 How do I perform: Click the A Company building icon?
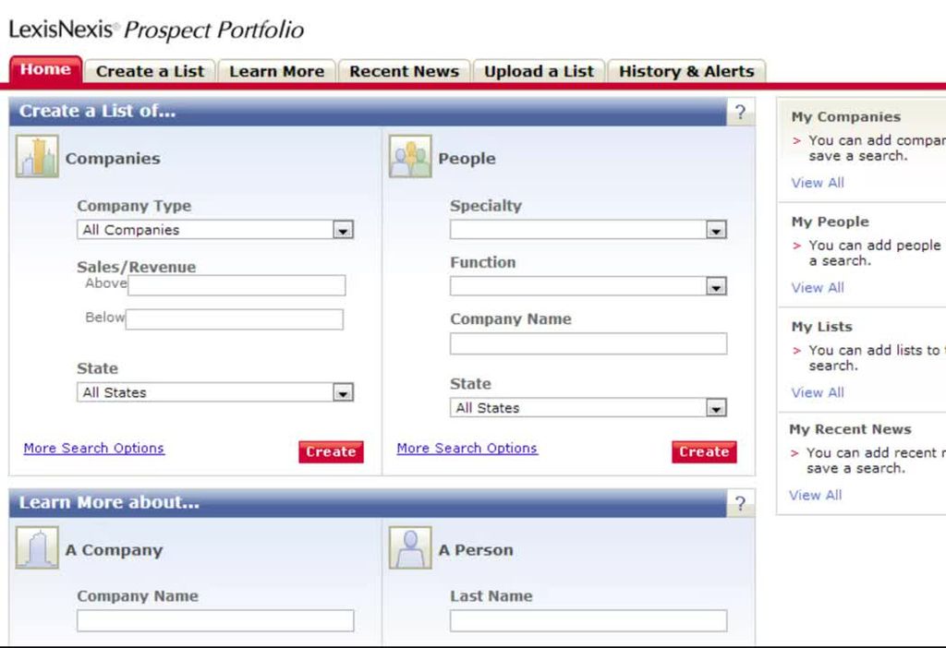click(x=37, y=548)
